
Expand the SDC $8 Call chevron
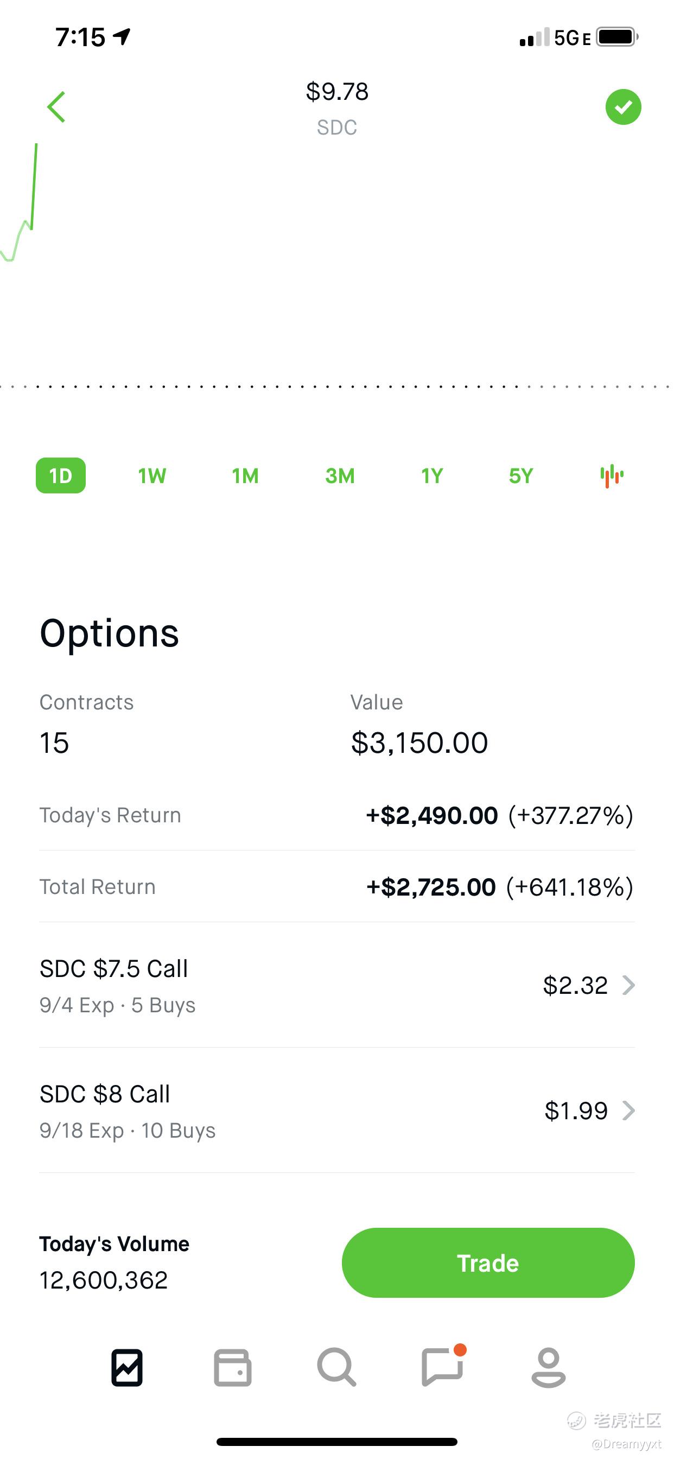[628, 1111]
